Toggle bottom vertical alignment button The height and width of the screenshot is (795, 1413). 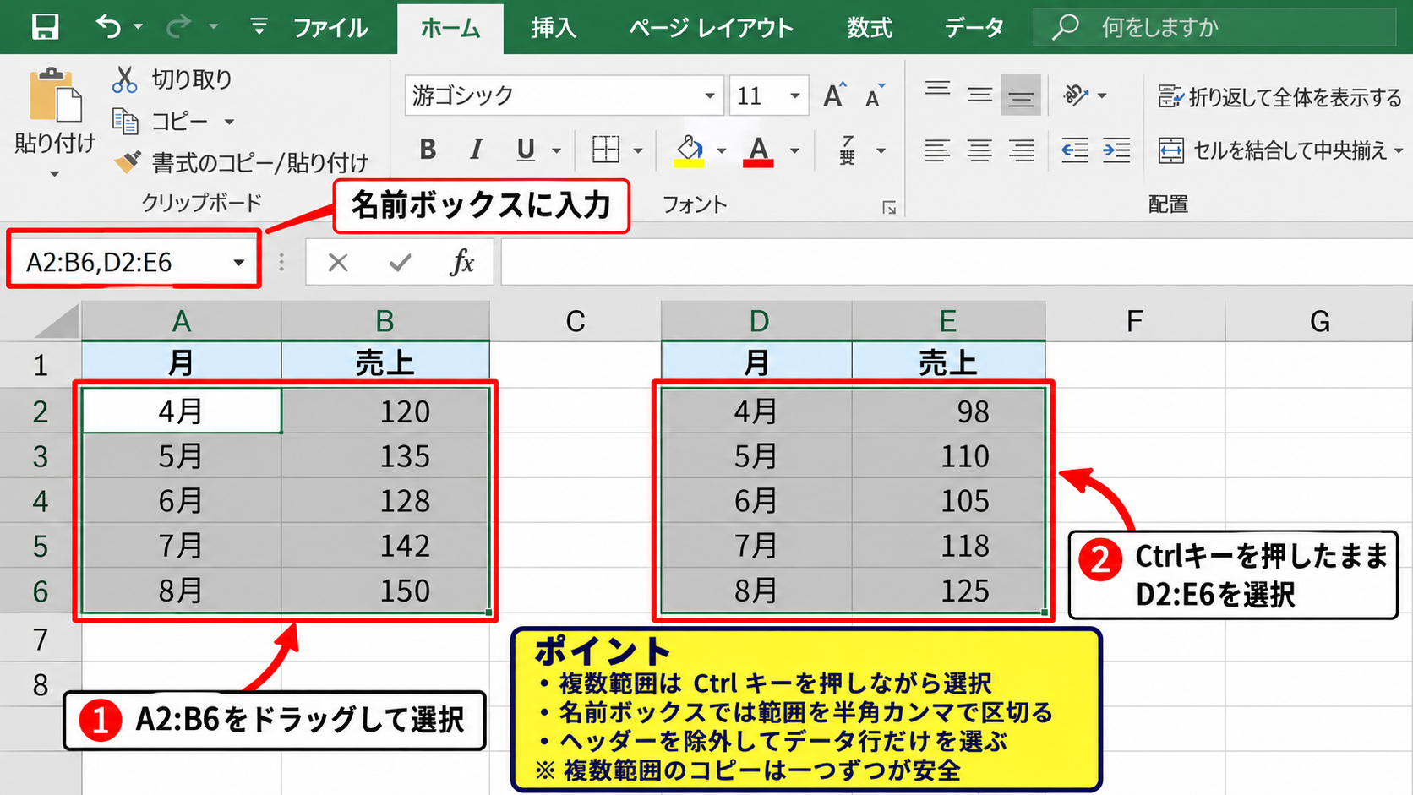click(x=1021, y=95)
